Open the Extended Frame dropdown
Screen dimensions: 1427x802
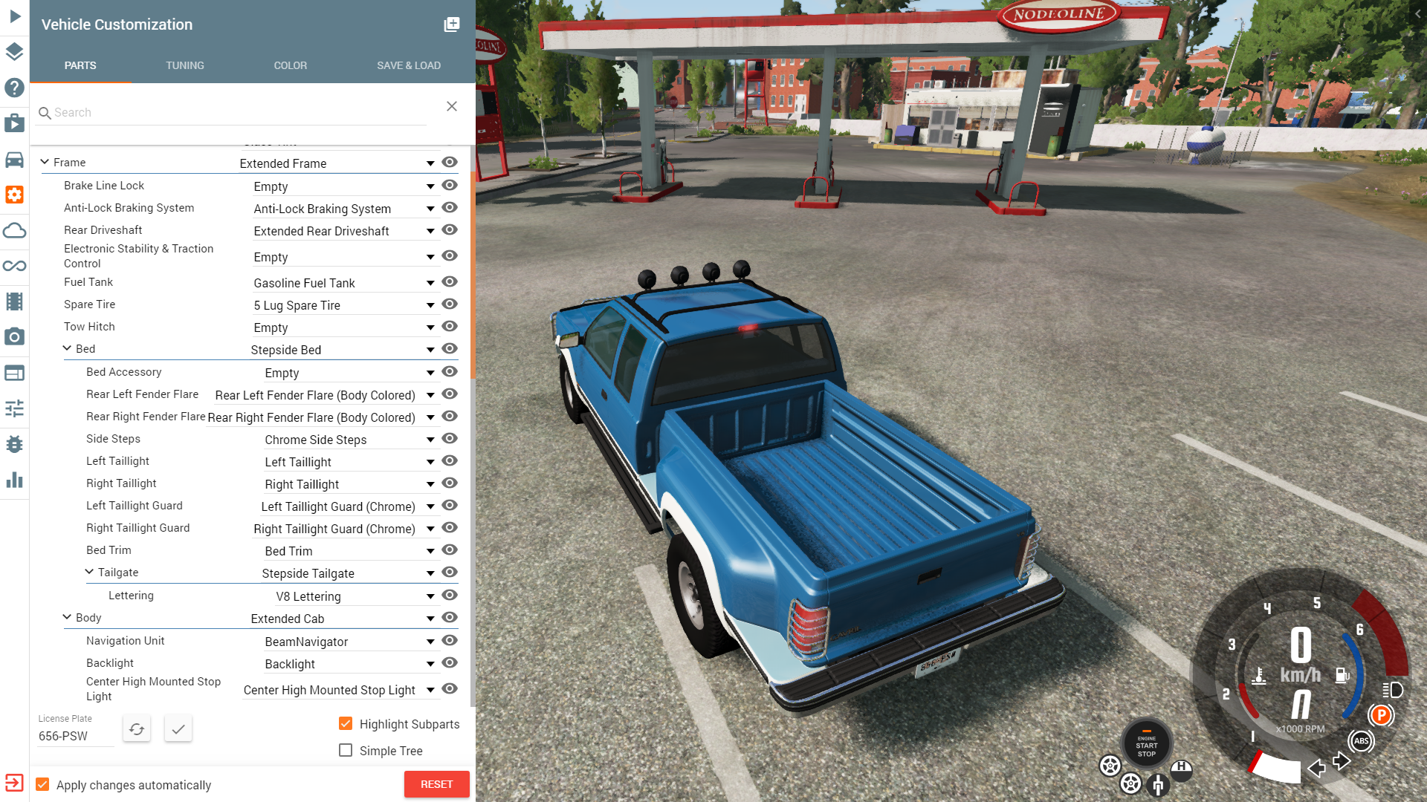pyautogui.click(x=338, y=163)
